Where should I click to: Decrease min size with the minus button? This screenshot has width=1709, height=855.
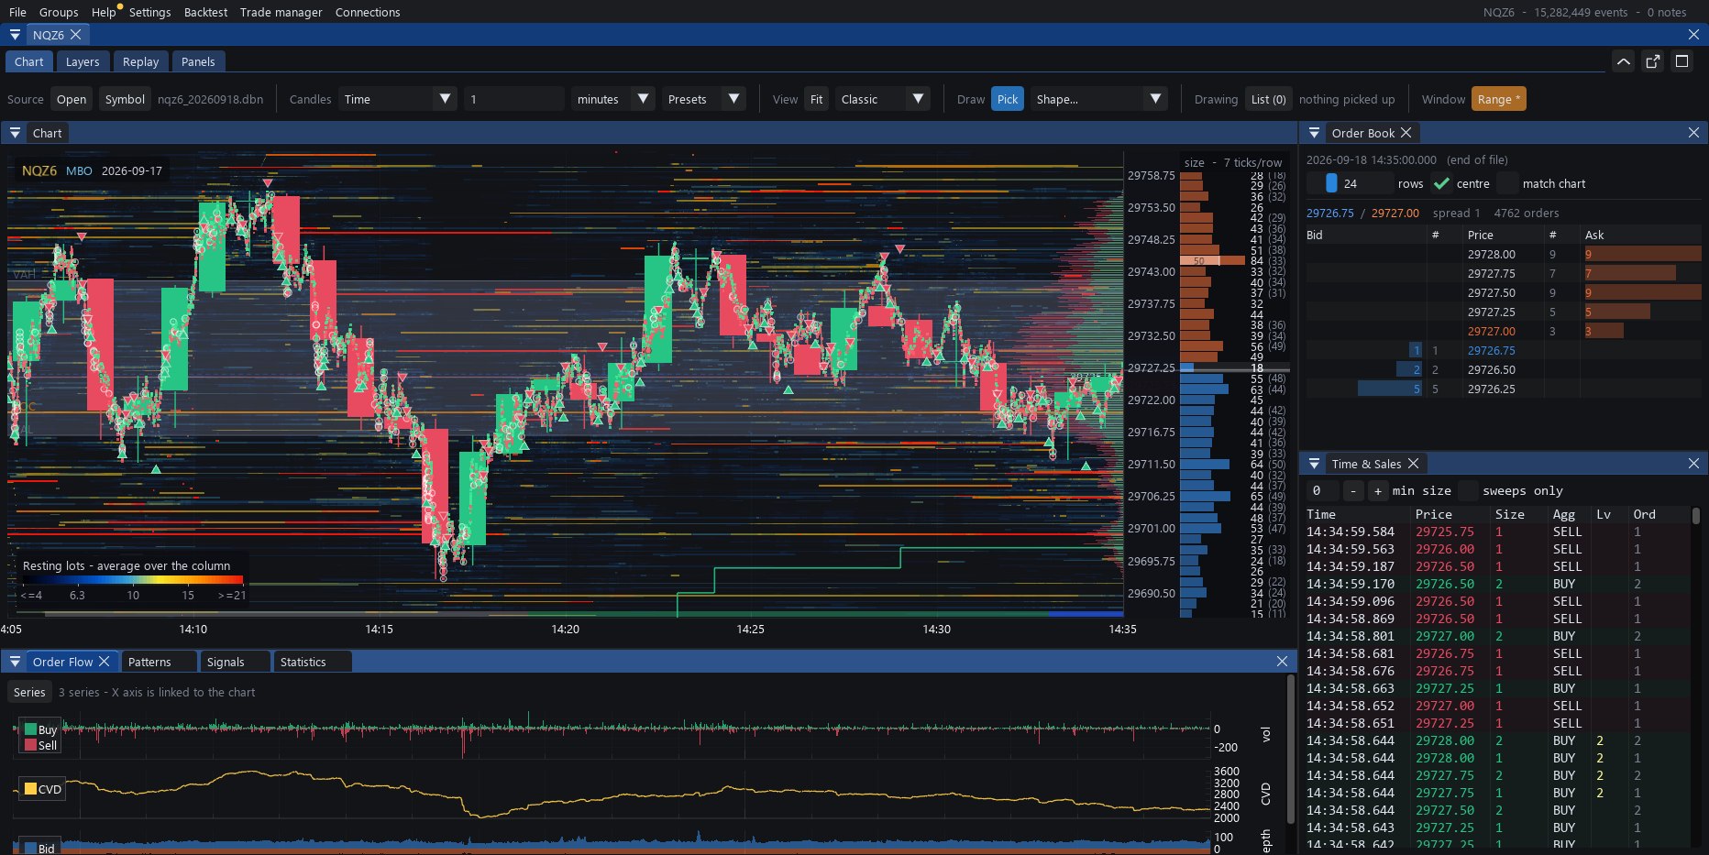point(1353,491)
